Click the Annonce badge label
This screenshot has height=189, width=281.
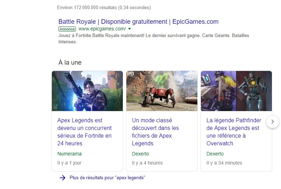(67, 29)
